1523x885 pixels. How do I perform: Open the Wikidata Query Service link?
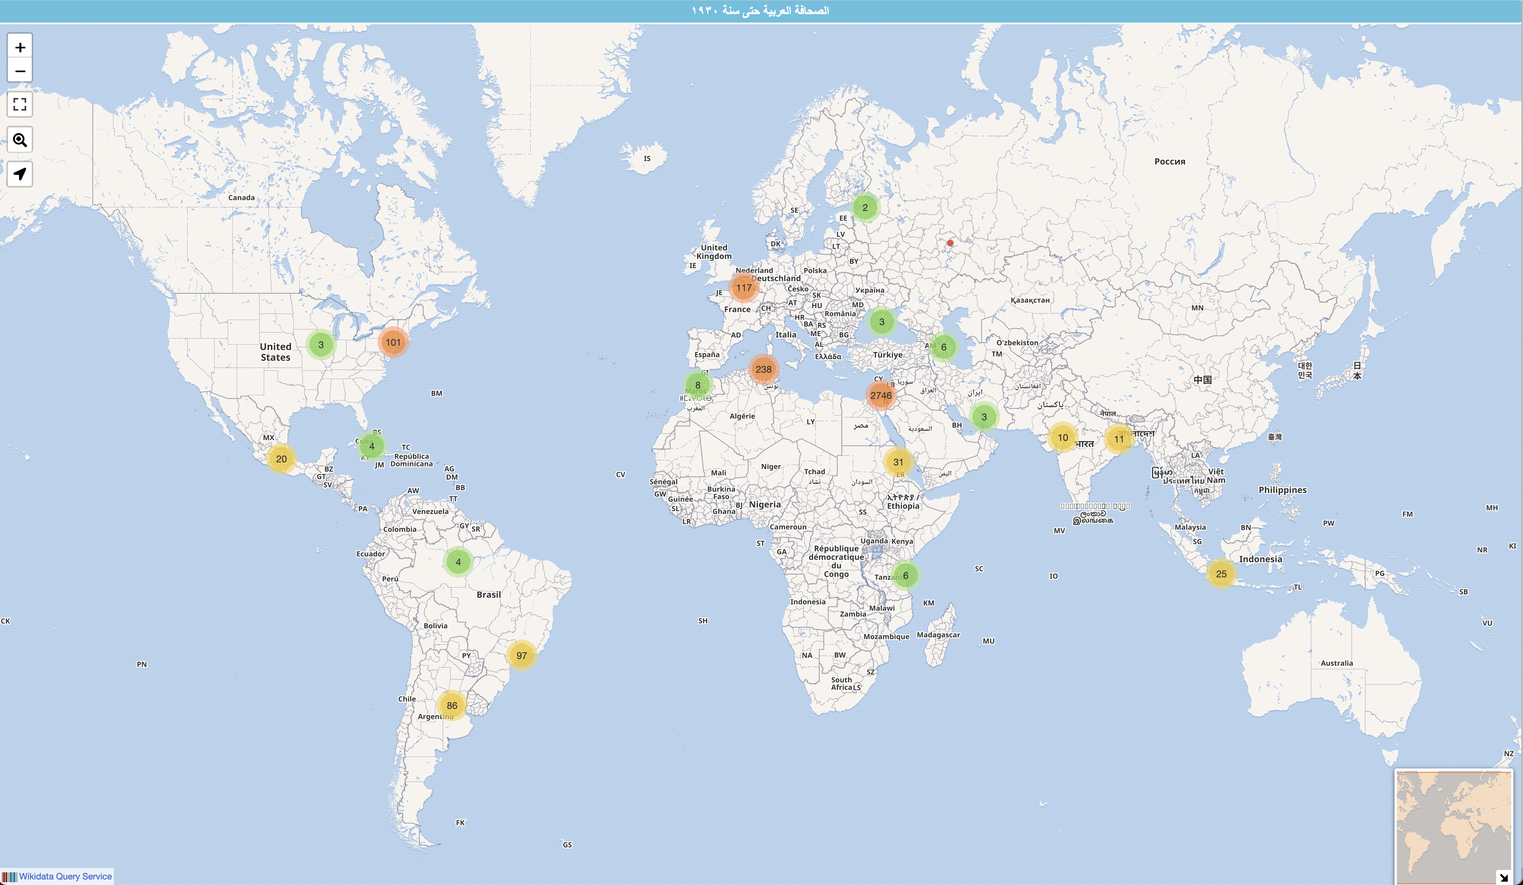click(x=66, y=876)
